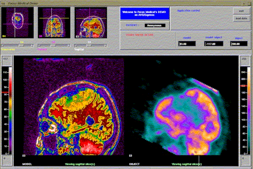Select the Coronal view thumbnail
253x169 pixels.
(54, 22)
